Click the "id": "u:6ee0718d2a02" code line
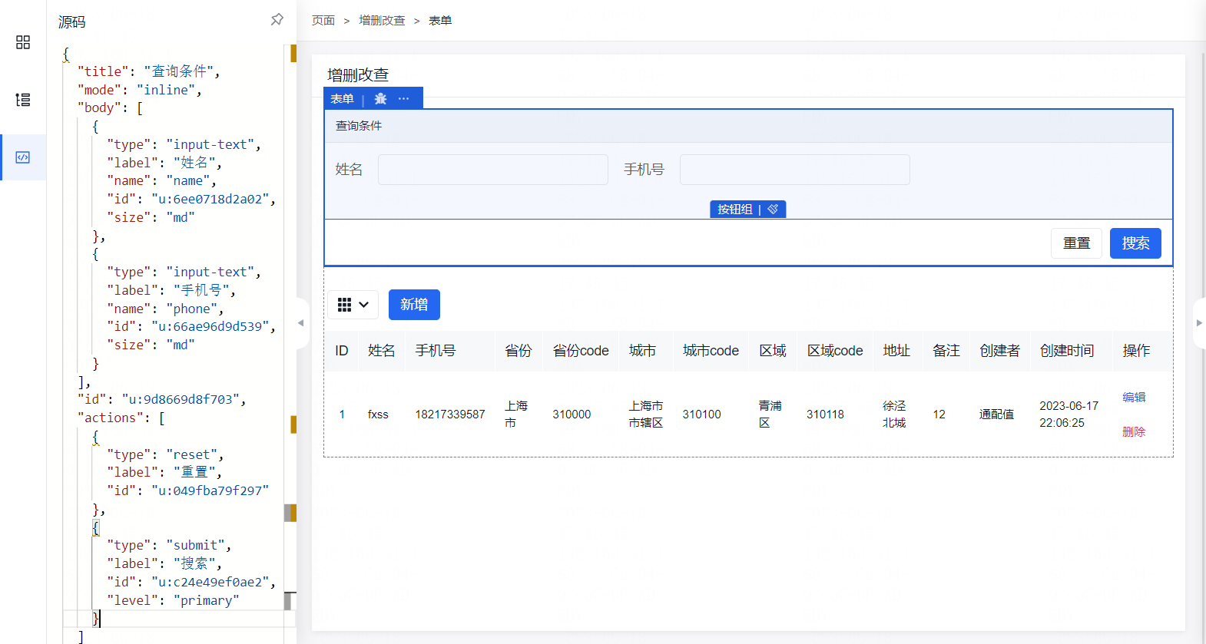 coord(191,199)
